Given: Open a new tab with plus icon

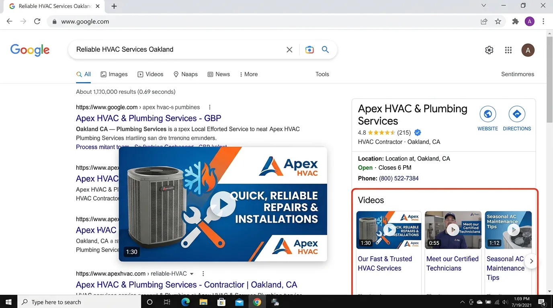Looking at the screenshot, I should 114,6.
